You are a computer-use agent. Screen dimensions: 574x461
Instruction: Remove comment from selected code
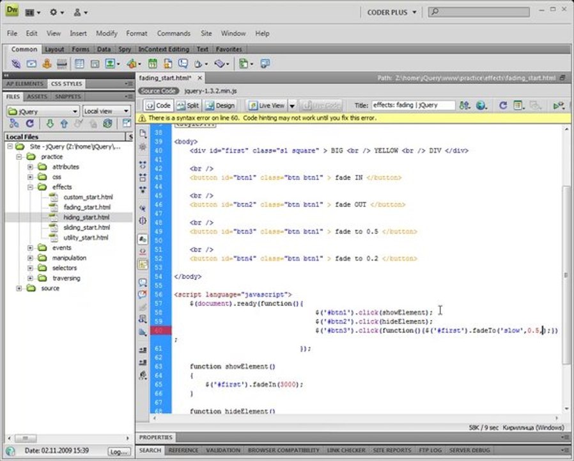[x=143, y=294]
